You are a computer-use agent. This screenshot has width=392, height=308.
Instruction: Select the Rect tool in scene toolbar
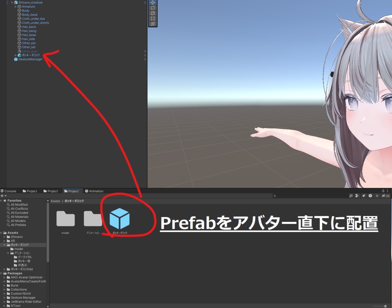[x=153, y=18]
